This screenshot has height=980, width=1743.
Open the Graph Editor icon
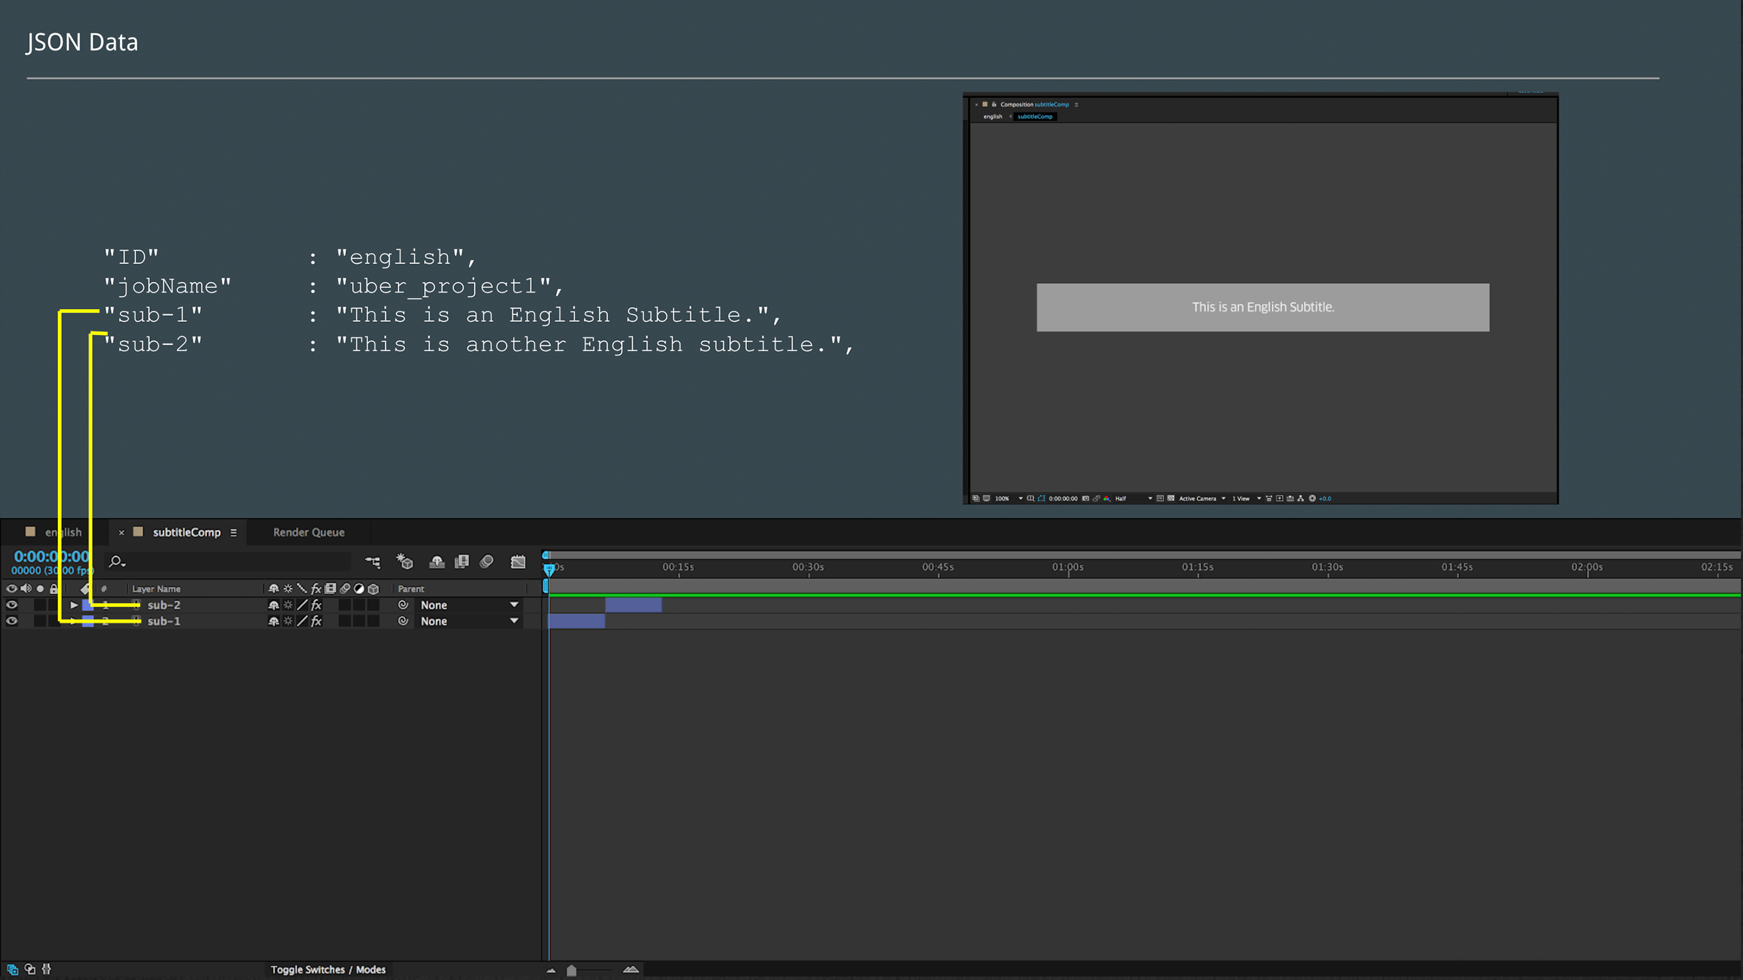[x=518, y=561]
